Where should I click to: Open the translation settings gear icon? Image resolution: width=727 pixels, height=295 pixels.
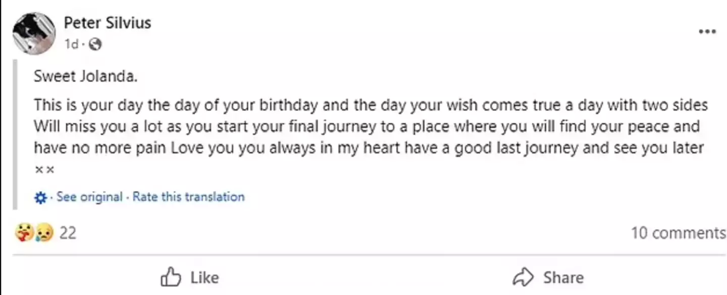(x=40, y=197)
